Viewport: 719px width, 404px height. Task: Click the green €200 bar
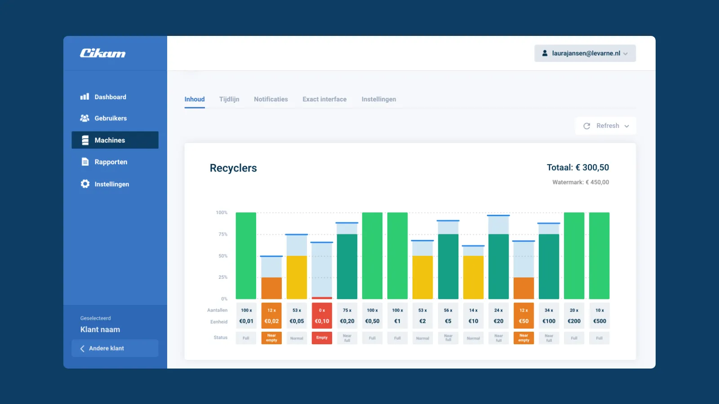[574, 255]
